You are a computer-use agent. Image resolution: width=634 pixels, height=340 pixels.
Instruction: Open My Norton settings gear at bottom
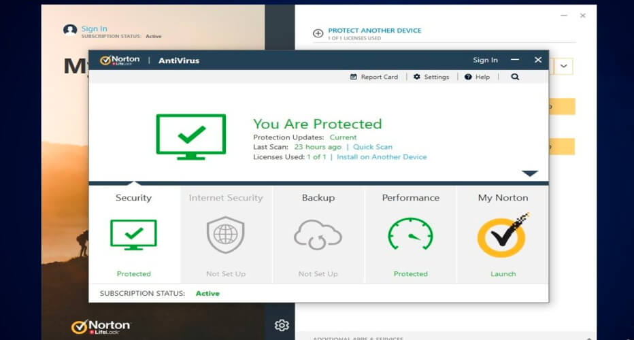pos(282,325)
